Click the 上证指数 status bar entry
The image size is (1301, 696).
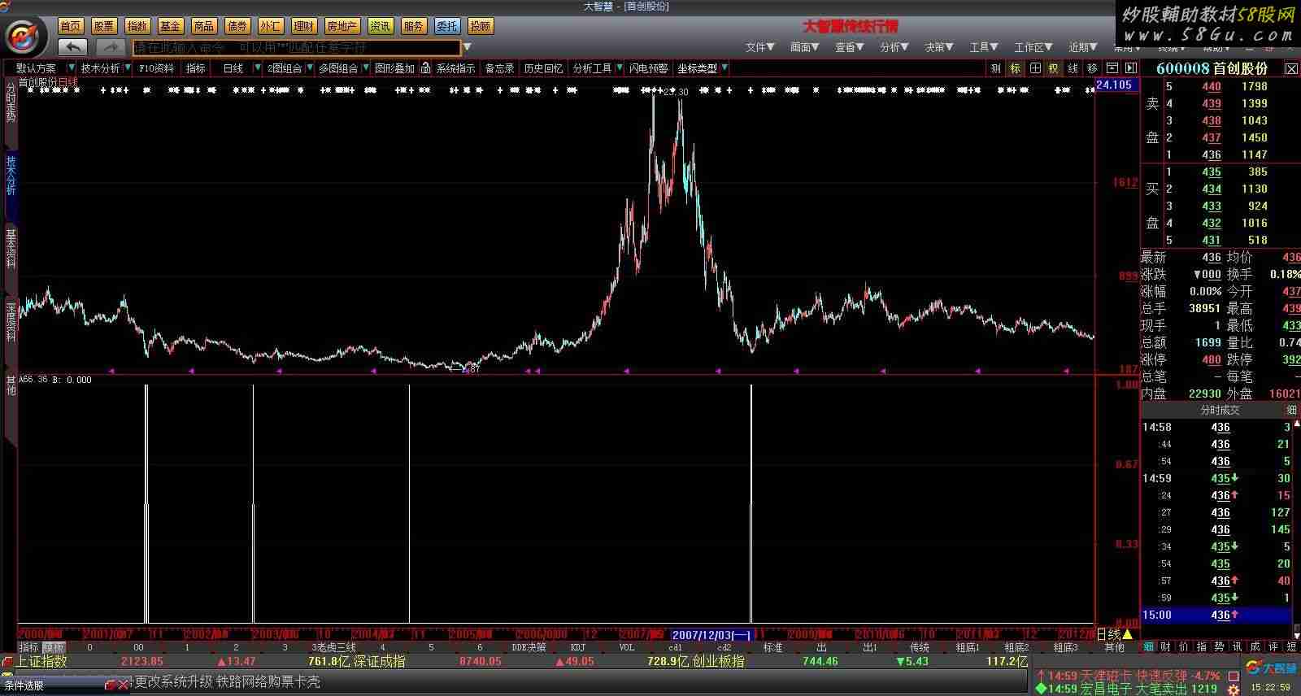[41, 661]
